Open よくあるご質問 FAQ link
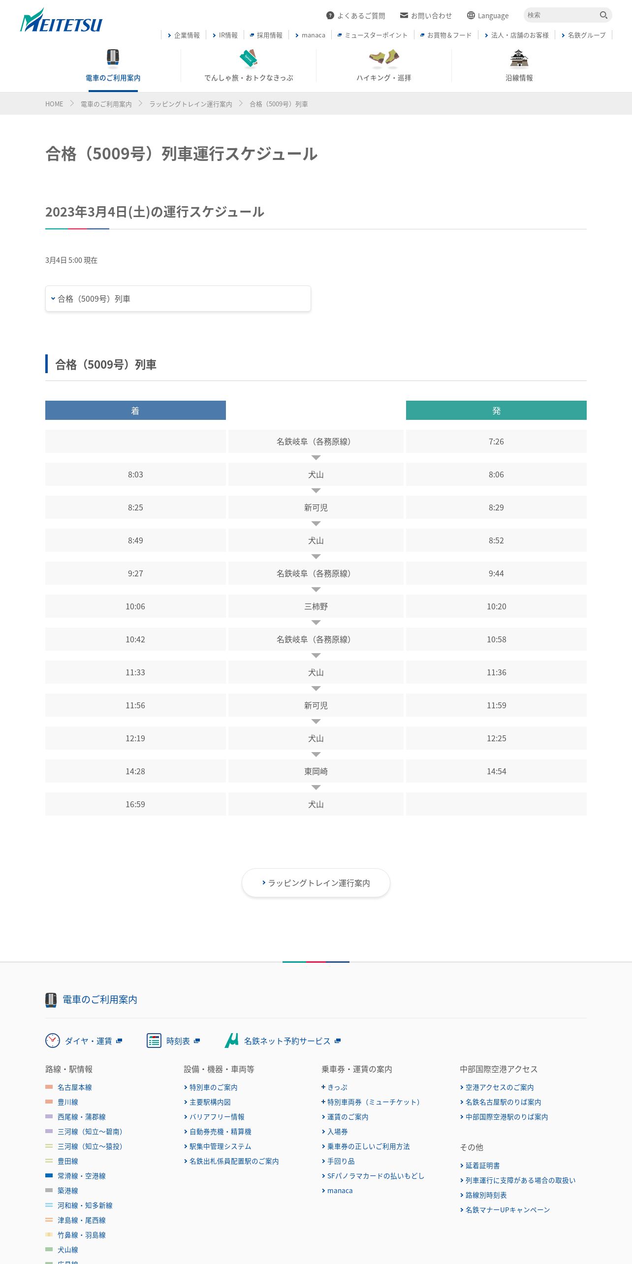This screenshot has width=632, height=1264. [x=356, y=16]
